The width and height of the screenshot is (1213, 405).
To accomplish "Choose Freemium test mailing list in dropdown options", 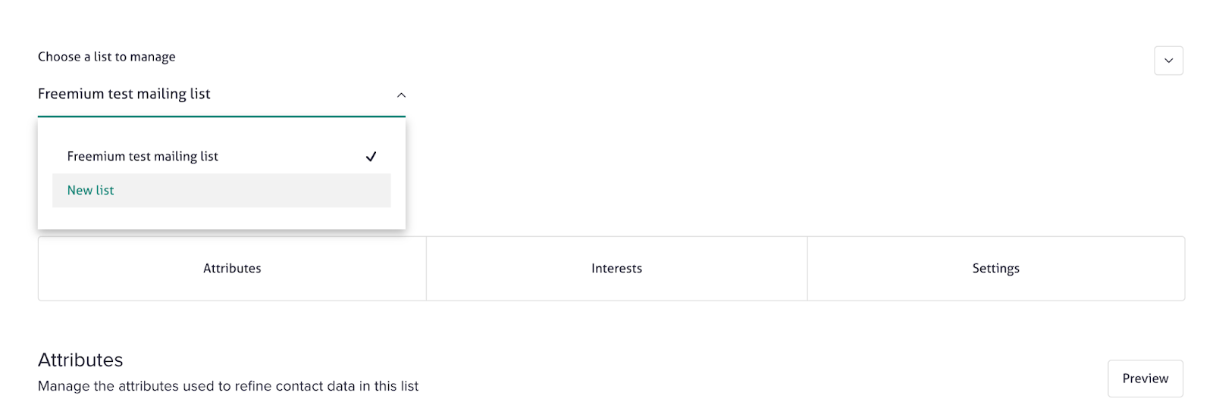I will (x=143, y=157).
